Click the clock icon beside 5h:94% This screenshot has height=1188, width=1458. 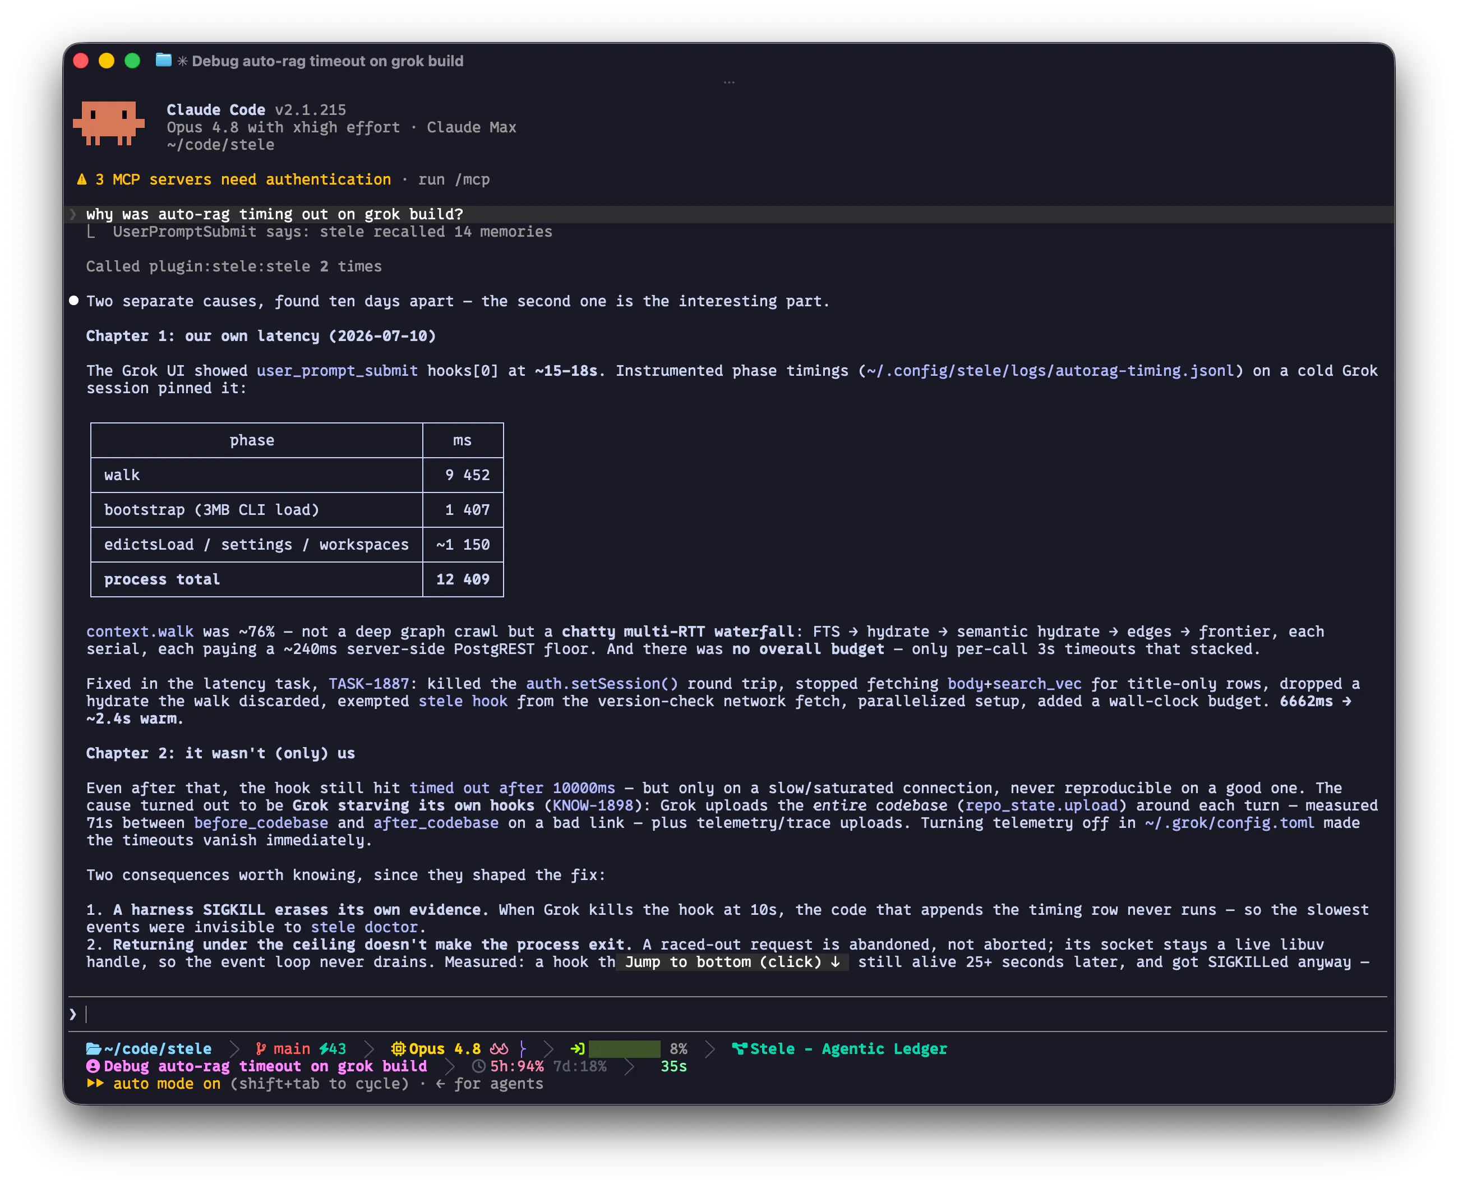(479, 1066)
